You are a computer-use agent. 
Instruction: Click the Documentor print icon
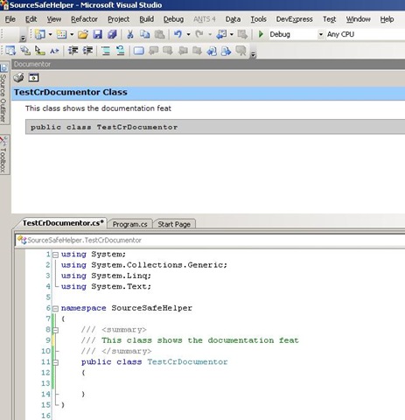click(x=18, y=78)
